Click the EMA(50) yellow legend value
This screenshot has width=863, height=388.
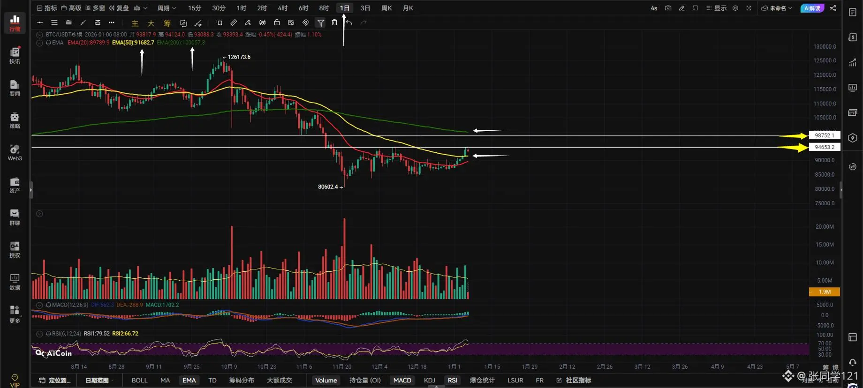pos(133,43)
